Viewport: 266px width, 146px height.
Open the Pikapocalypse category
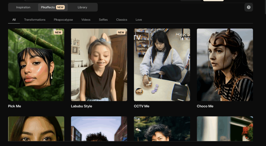point(63,20)
